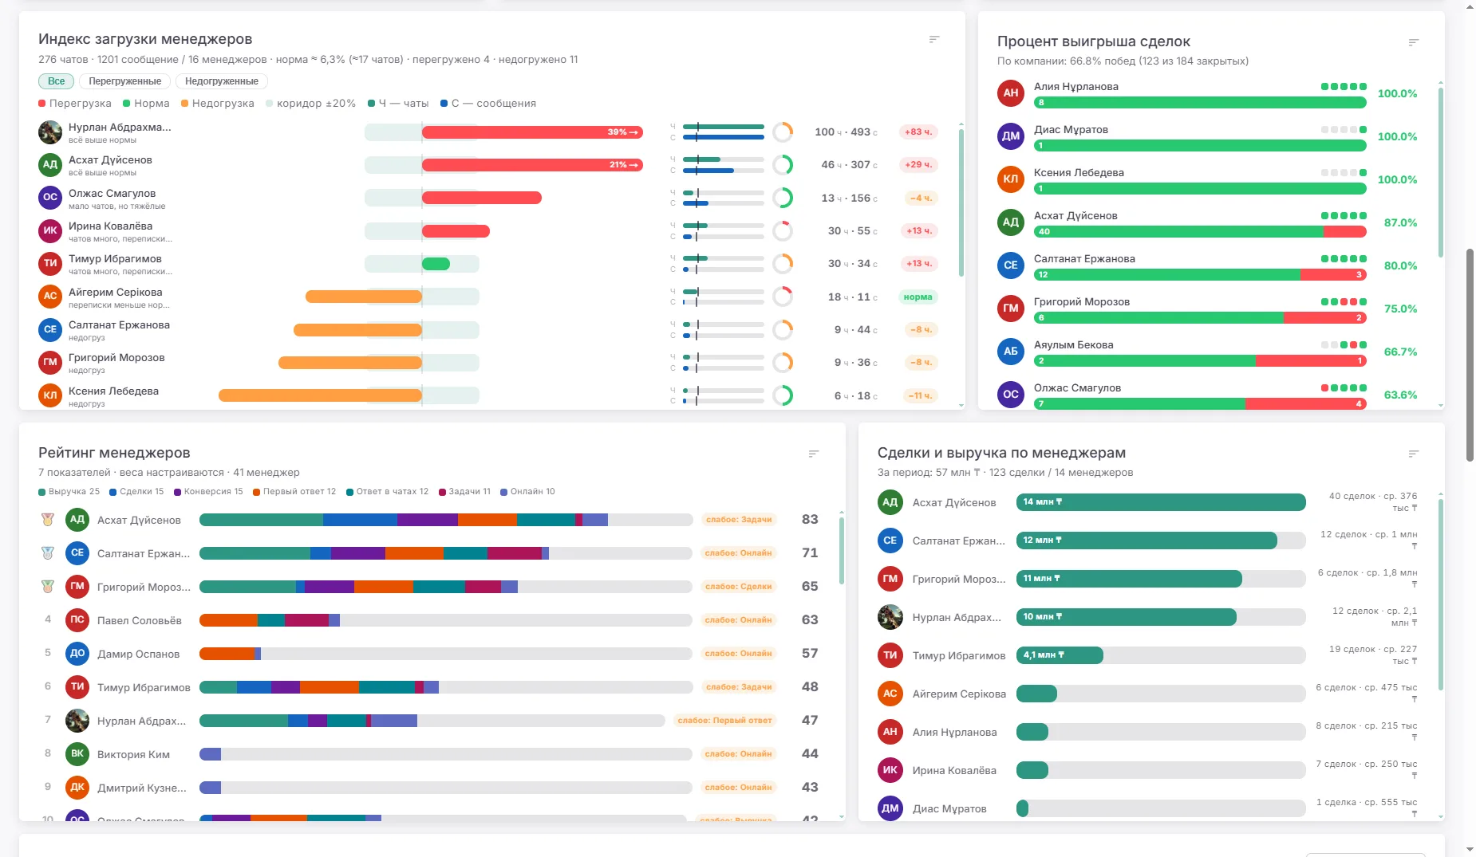Click the норма badge for Айгерим Серікова
Image resolution: width=1476 pixels, height=857 pixels.
coord(918,297)
